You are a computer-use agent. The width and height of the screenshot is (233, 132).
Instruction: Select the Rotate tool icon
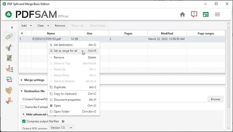tap(9, 79)
